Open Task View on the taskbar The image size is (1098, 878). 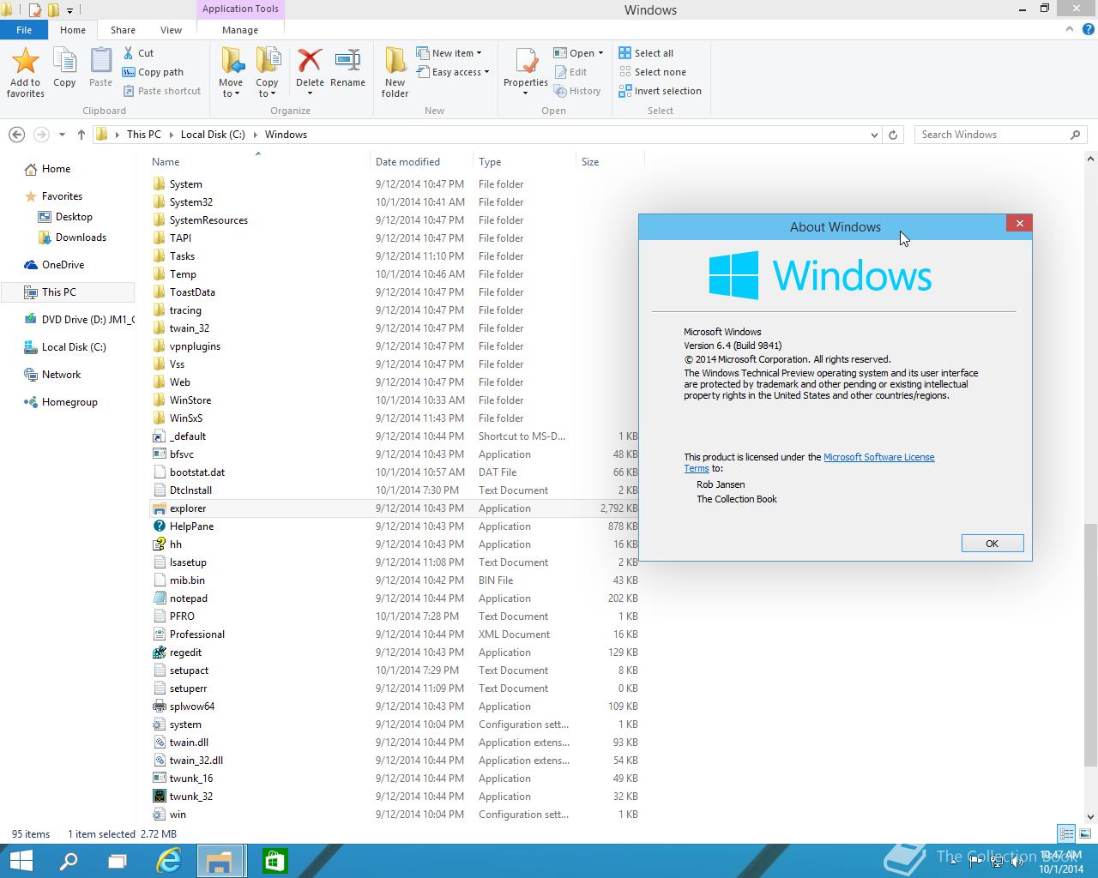(118, 861)
